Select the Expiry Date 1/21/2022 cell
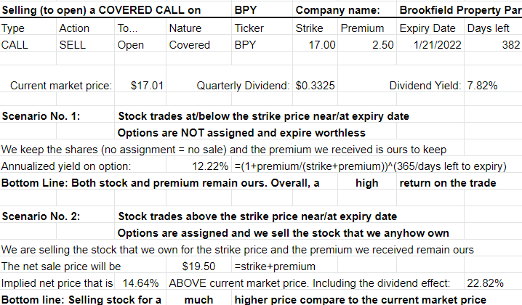 coord(430,44)
